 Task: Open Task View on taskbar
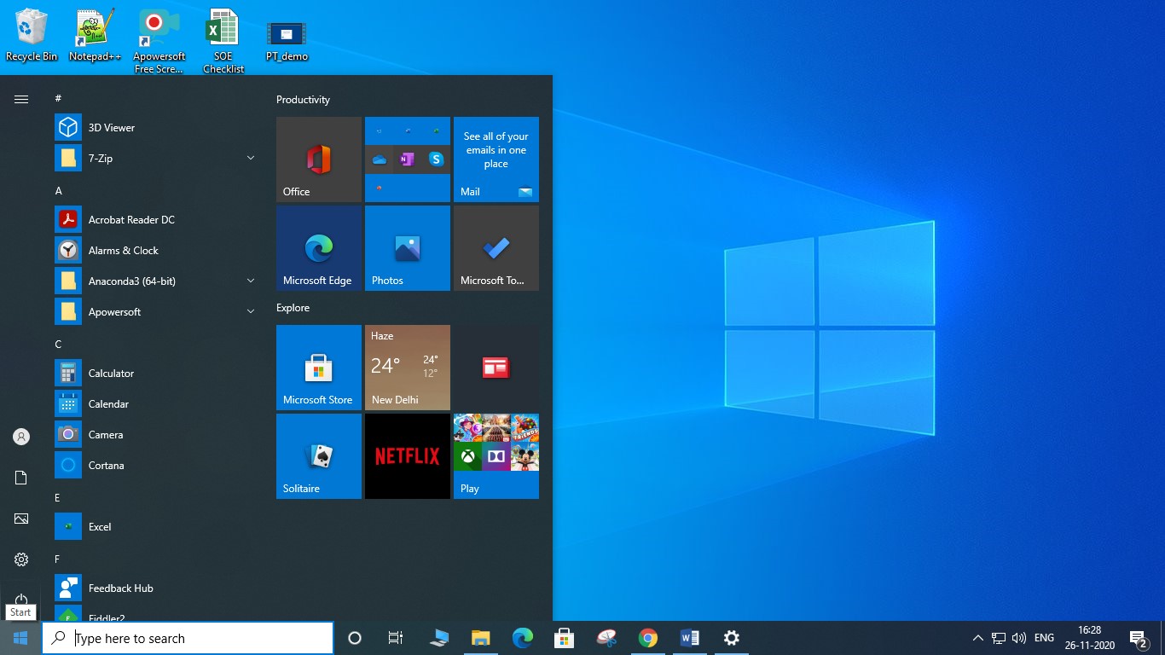(x=396, y=638)
